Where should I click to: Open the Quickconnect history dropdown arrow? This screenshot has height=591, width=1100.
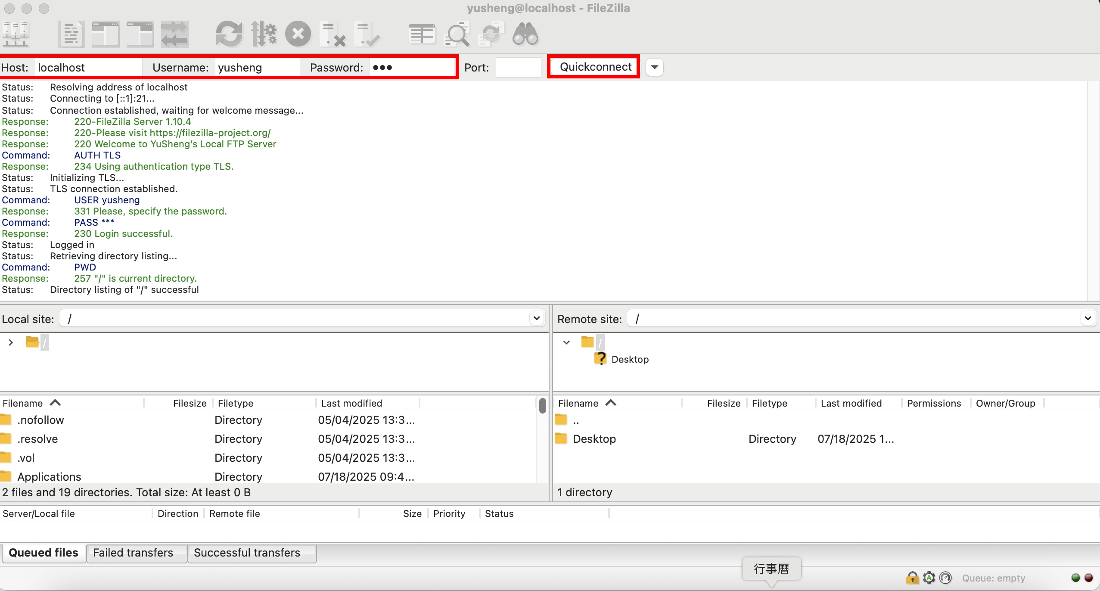[655, 67]
